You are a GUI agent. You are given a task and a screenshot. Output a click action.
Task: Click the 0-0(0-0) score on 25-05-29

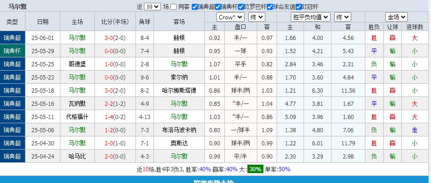tap(115, 51)
